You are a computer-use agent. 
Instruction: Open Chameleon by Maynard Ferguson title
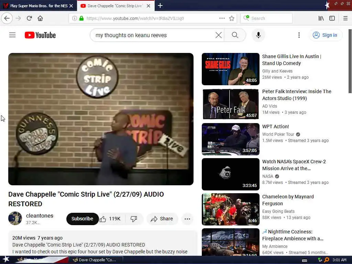(288, 200)
